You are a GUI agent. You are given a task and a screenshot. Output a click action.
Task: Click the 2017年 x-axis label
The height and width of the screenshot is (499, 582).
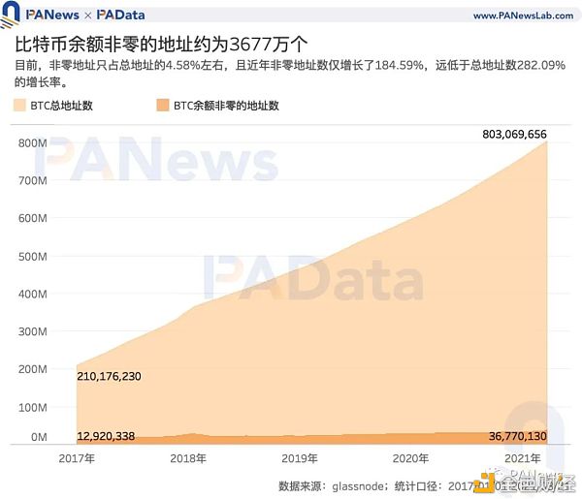point(77,458)
